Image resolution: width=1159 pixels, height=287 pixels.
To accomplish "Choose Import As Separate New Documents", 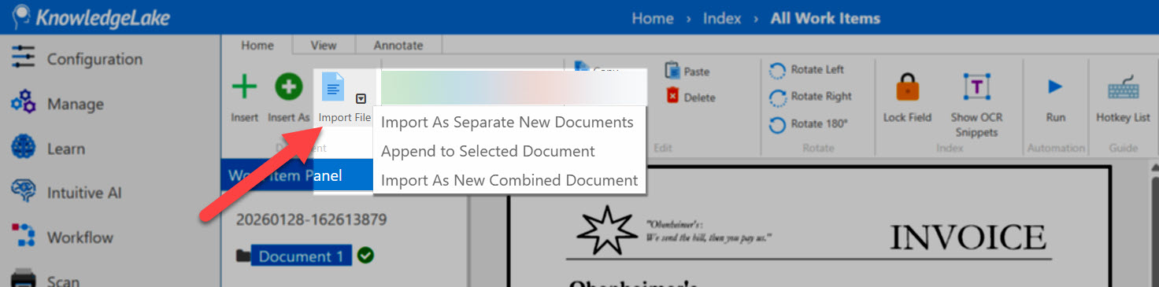I will click(507, 122).
